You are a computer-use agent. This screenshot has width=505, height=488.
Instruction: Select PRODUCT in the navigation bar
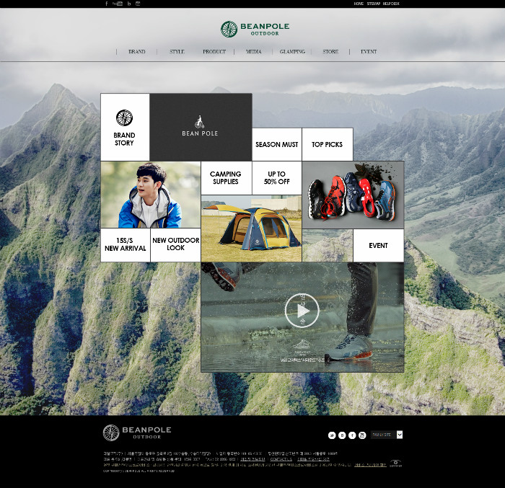tap(214, 52)
